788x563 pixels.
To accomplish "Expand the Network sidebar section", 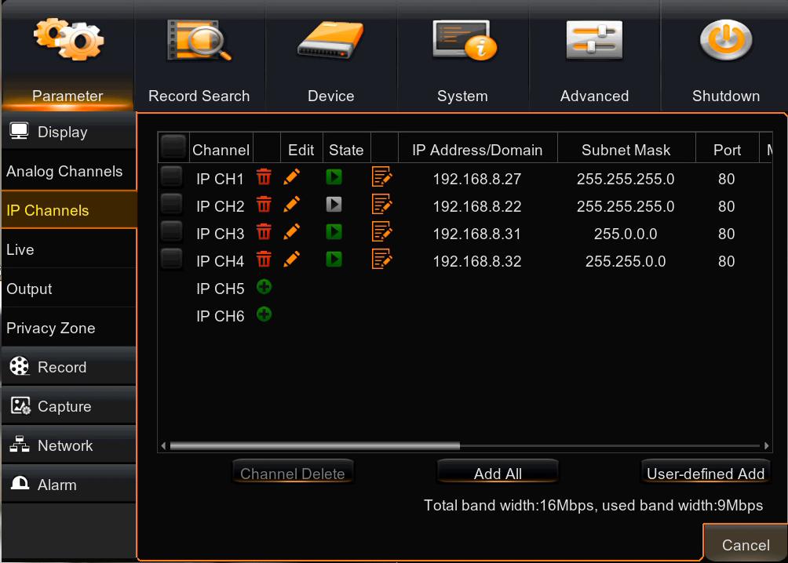I will point(69,445).
